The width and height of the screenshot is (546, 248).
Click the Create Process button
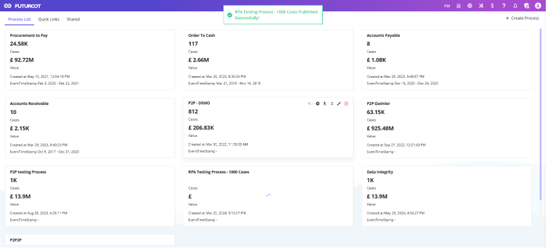[522, 18]
